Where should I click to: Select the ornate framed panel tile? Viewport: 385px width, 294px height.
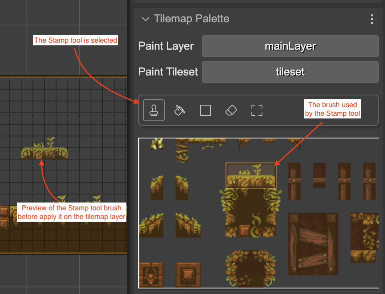[187, 275]
